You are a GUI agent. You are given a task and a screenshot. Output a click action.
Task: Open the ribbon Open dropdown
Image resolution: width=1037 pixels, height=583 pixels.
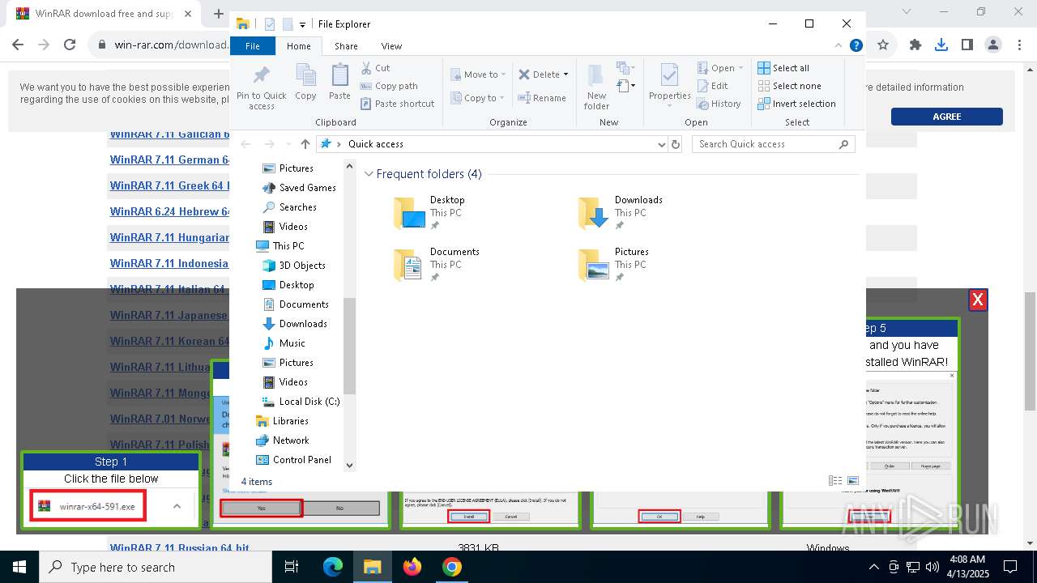click(721, 68)
